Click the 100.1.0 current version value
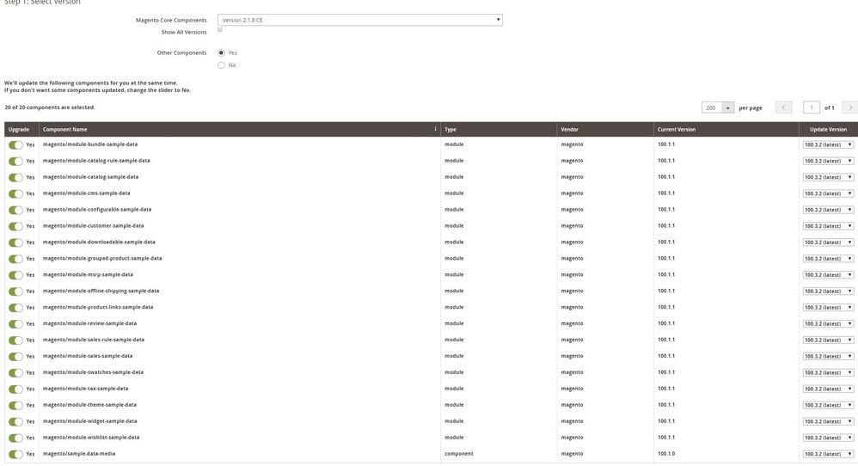This screenshot has height=466, width=858. [666, 453]
